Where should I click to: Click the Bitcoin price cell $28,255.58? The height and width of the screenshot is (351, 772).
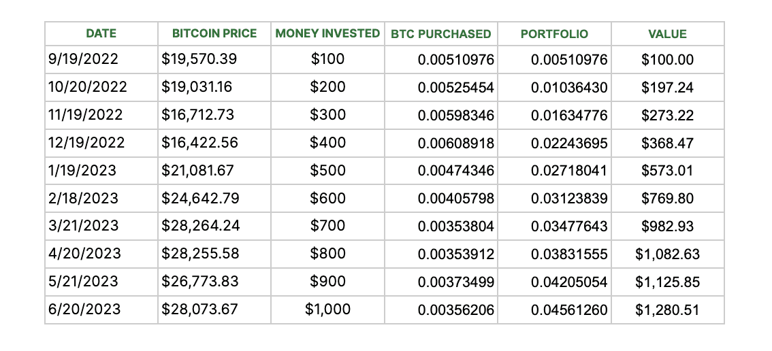pos(214,254)
